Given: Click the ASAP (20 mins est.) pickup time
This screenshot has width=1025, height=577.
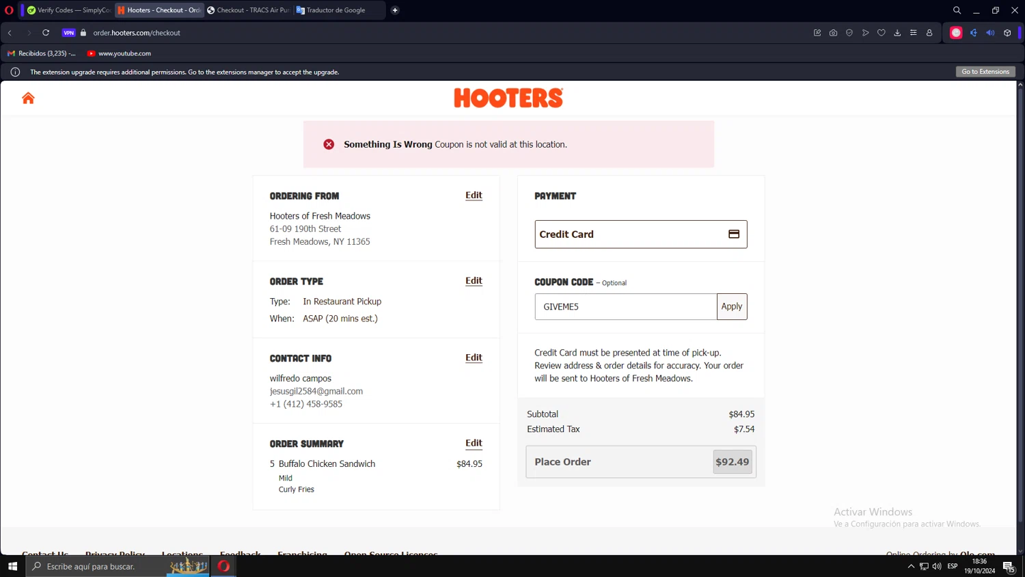Looking at the screenshot, I should [x=340, y=319].
